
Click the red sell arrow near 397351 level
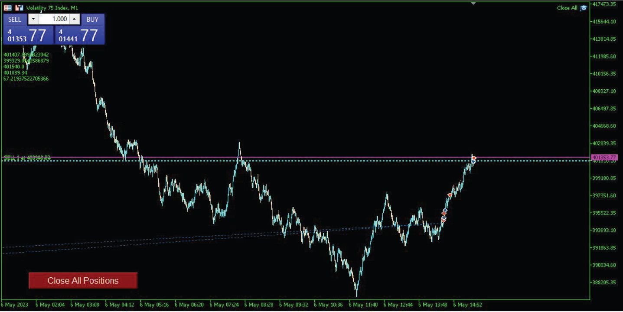pyautogui.click(x=450, y=195)
